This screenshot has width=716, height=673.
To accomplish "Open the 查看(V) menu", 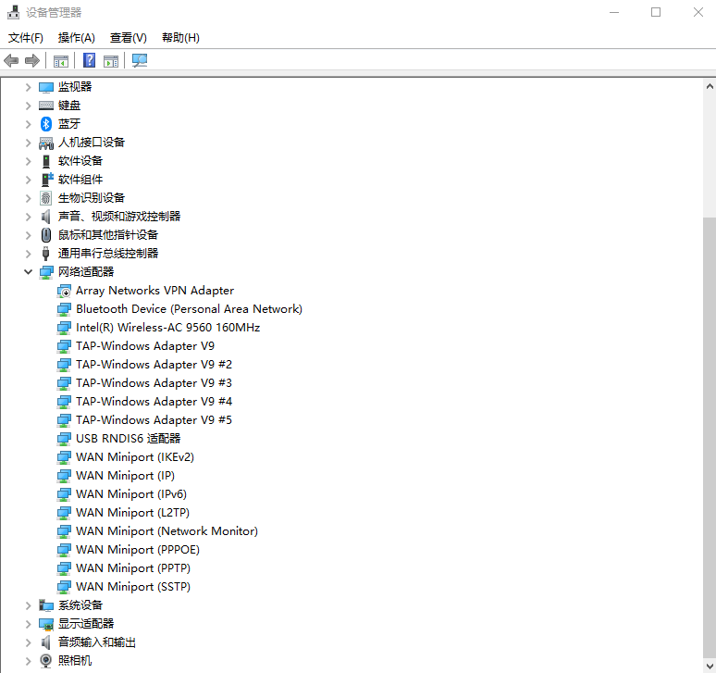I will coord(129,38).
